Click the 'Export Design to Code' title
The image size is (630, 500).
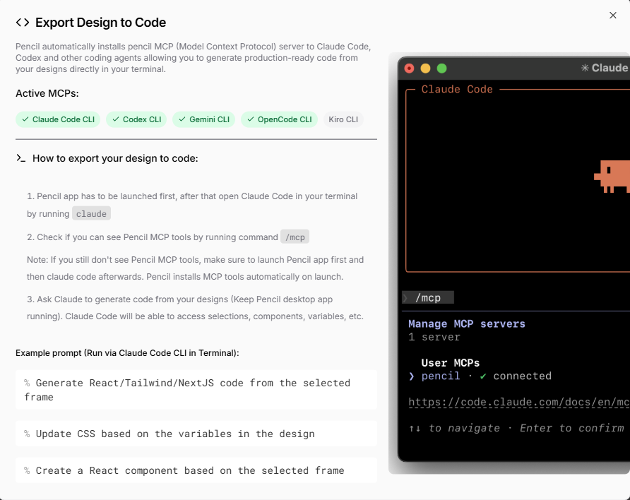pyautogui.click(x=100, y=23)
